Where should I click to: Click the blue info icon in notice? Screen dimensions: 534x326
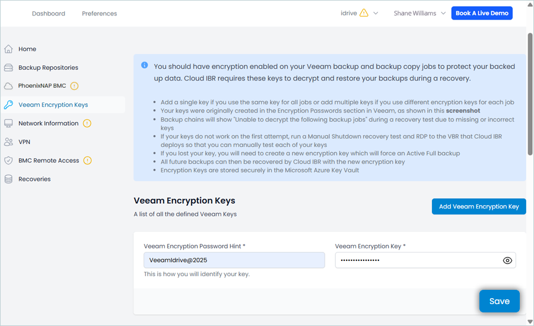pos(144,65)
